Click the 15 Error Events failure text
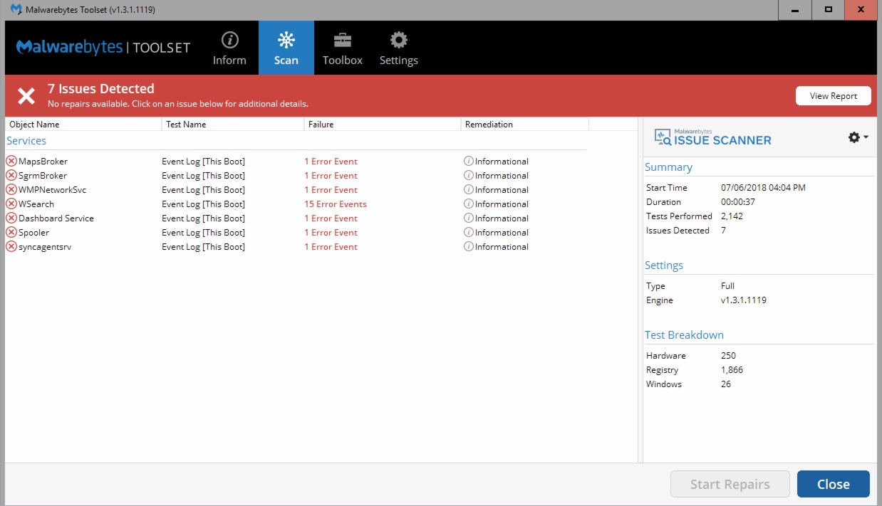The width and height of the screenshot is (882, 506). click(336, 204)
